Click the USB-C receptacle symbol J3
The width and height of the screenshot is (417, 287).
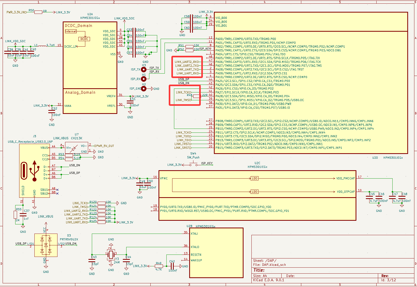click(x=34, y=170)
